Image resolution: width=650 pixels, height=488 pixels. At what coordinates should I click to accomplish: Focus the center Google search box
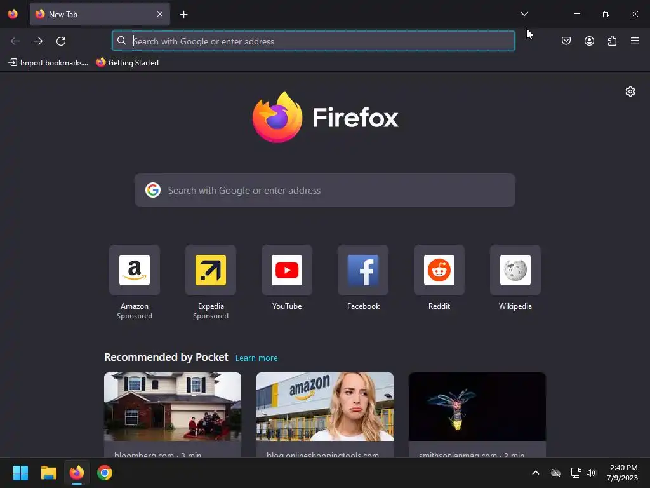(325, 190)
